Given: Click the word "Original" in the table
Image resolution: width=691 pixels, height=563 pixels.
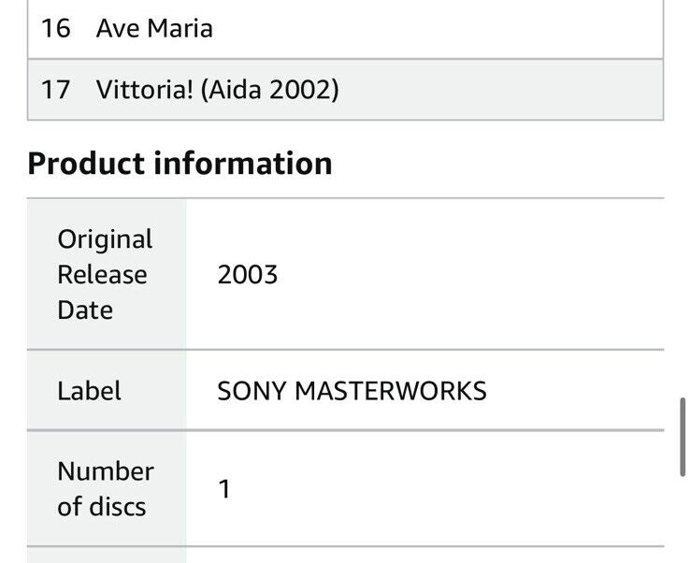Looking at the screenshot, I should coord(105,239).
